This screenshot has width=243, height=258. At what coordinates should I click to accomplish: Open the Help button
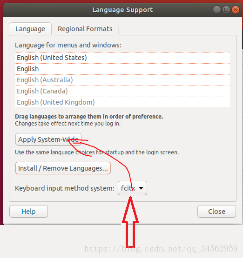click(29, 212)
